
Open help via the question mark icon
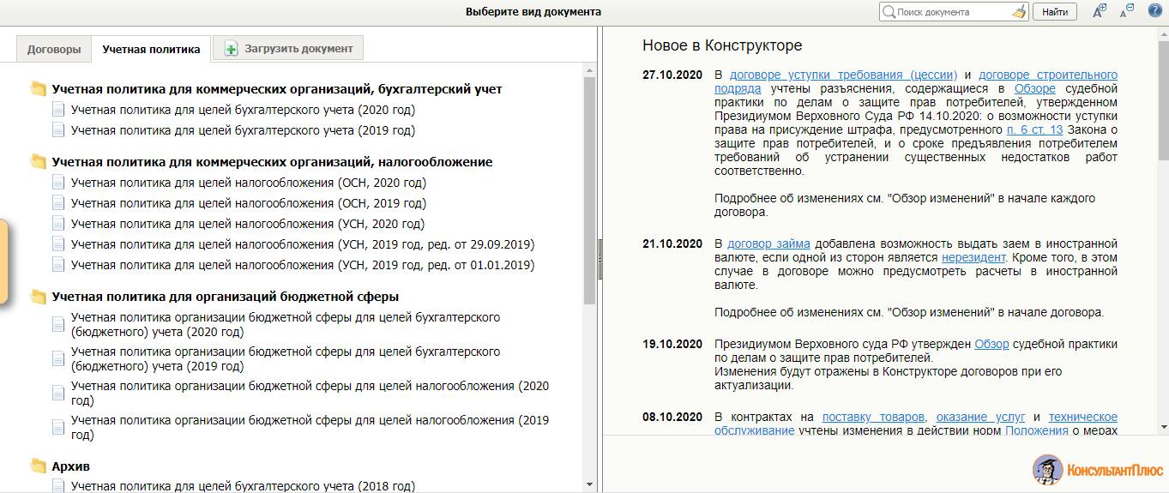[x=1154, y=11]
